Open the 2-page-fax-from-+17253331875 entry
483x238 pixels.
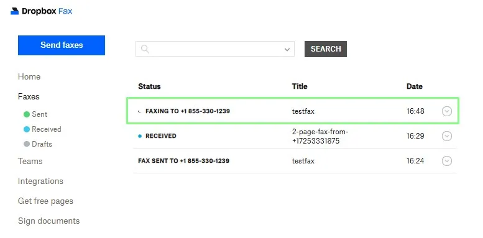tap(320, 136)
